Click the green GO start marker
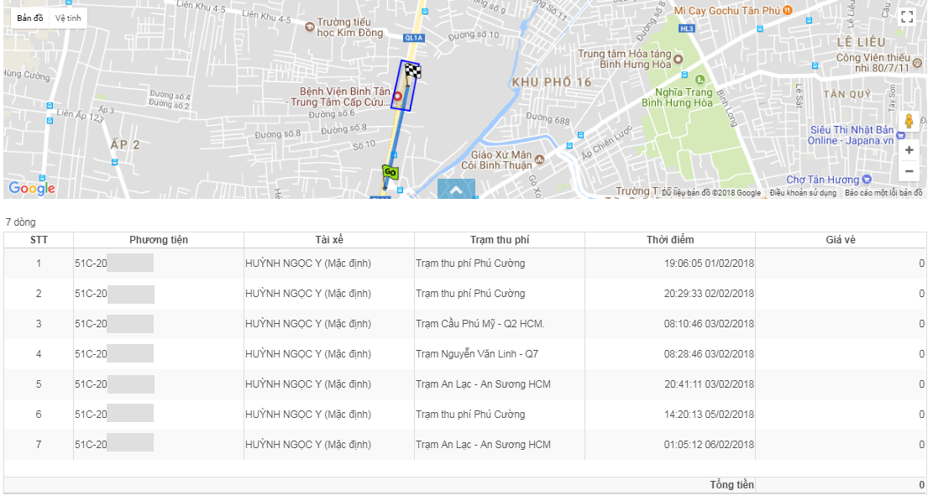The width and height of the screenshot is (933, 501). (390, 173)
